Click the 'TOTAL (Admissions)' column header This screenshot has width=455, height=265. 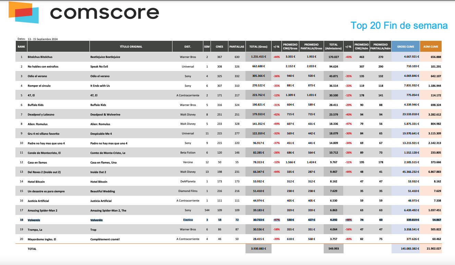pyautogui.click(x=333, y=46)
